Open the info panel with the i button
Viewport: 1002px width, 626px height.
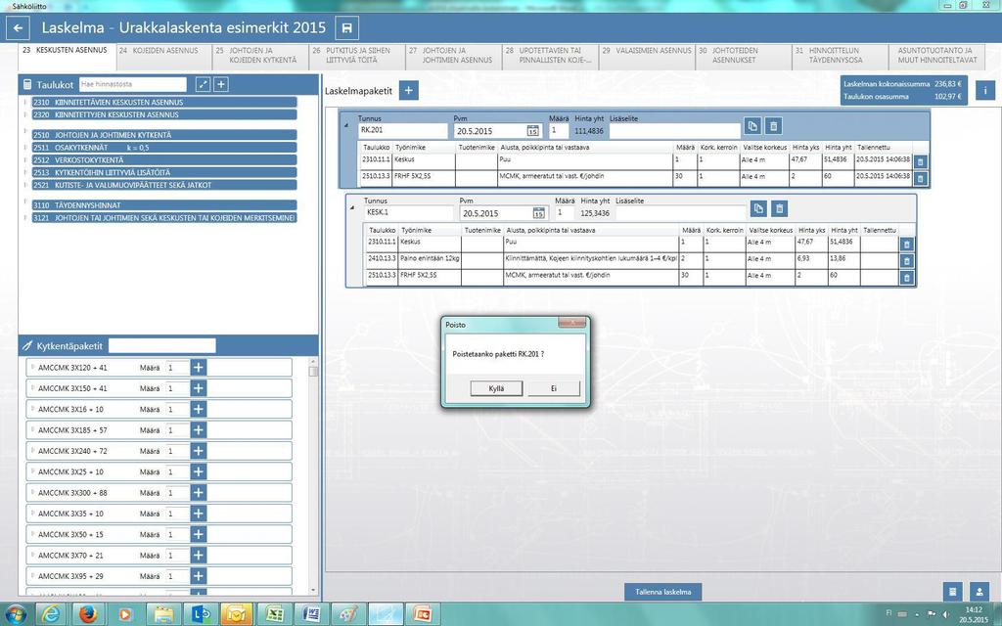tap(984, 91)
